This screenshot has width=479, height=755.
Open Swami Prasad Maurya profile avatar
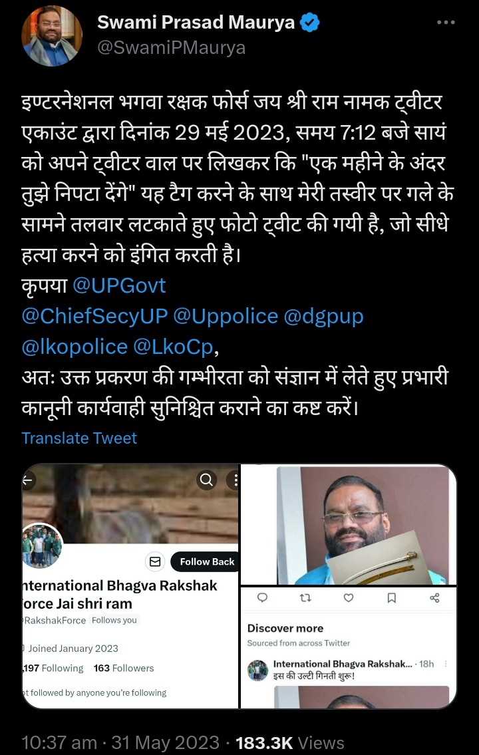click(x=51, y=36)
